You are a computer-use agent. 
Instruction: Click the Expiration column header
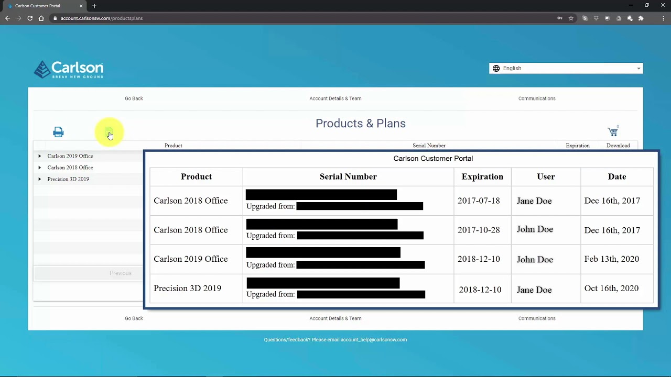click(578, 146)
